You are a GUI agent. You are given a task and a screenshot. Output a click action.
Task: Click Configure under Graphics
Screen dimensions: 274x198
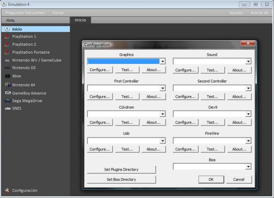click(100, 70)
